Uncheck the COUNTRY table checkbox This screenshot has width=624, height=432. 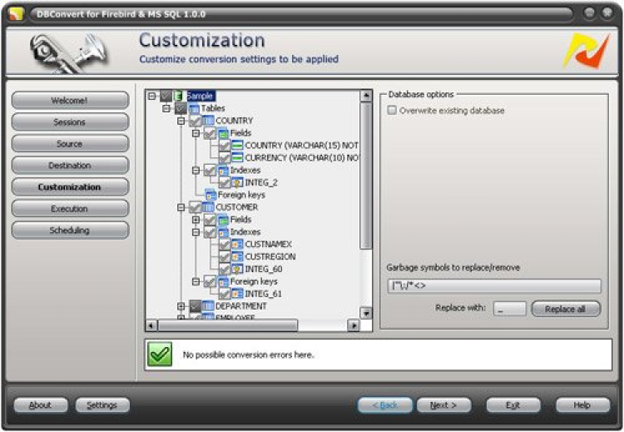click(x=195, y=121)
